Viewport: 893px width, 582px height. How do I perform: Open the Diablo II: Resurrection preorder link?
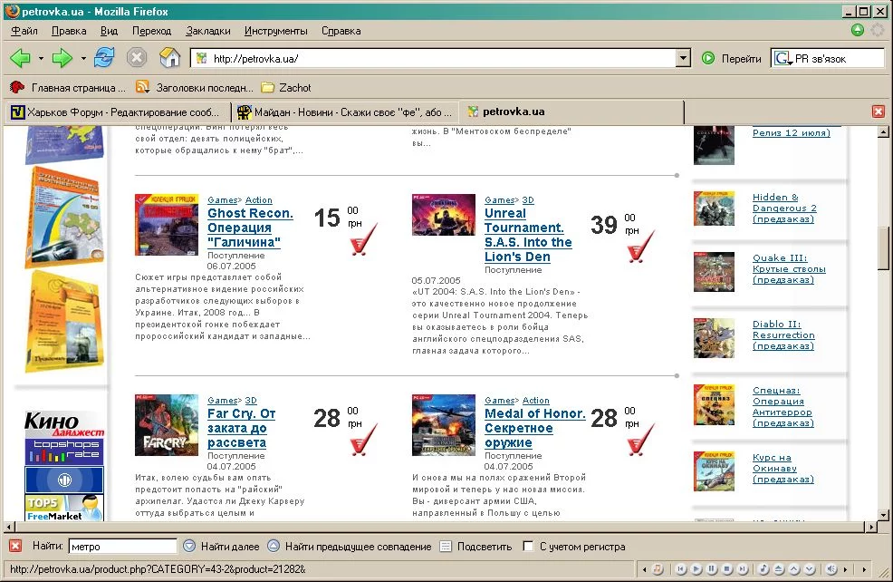pos(783,335)
